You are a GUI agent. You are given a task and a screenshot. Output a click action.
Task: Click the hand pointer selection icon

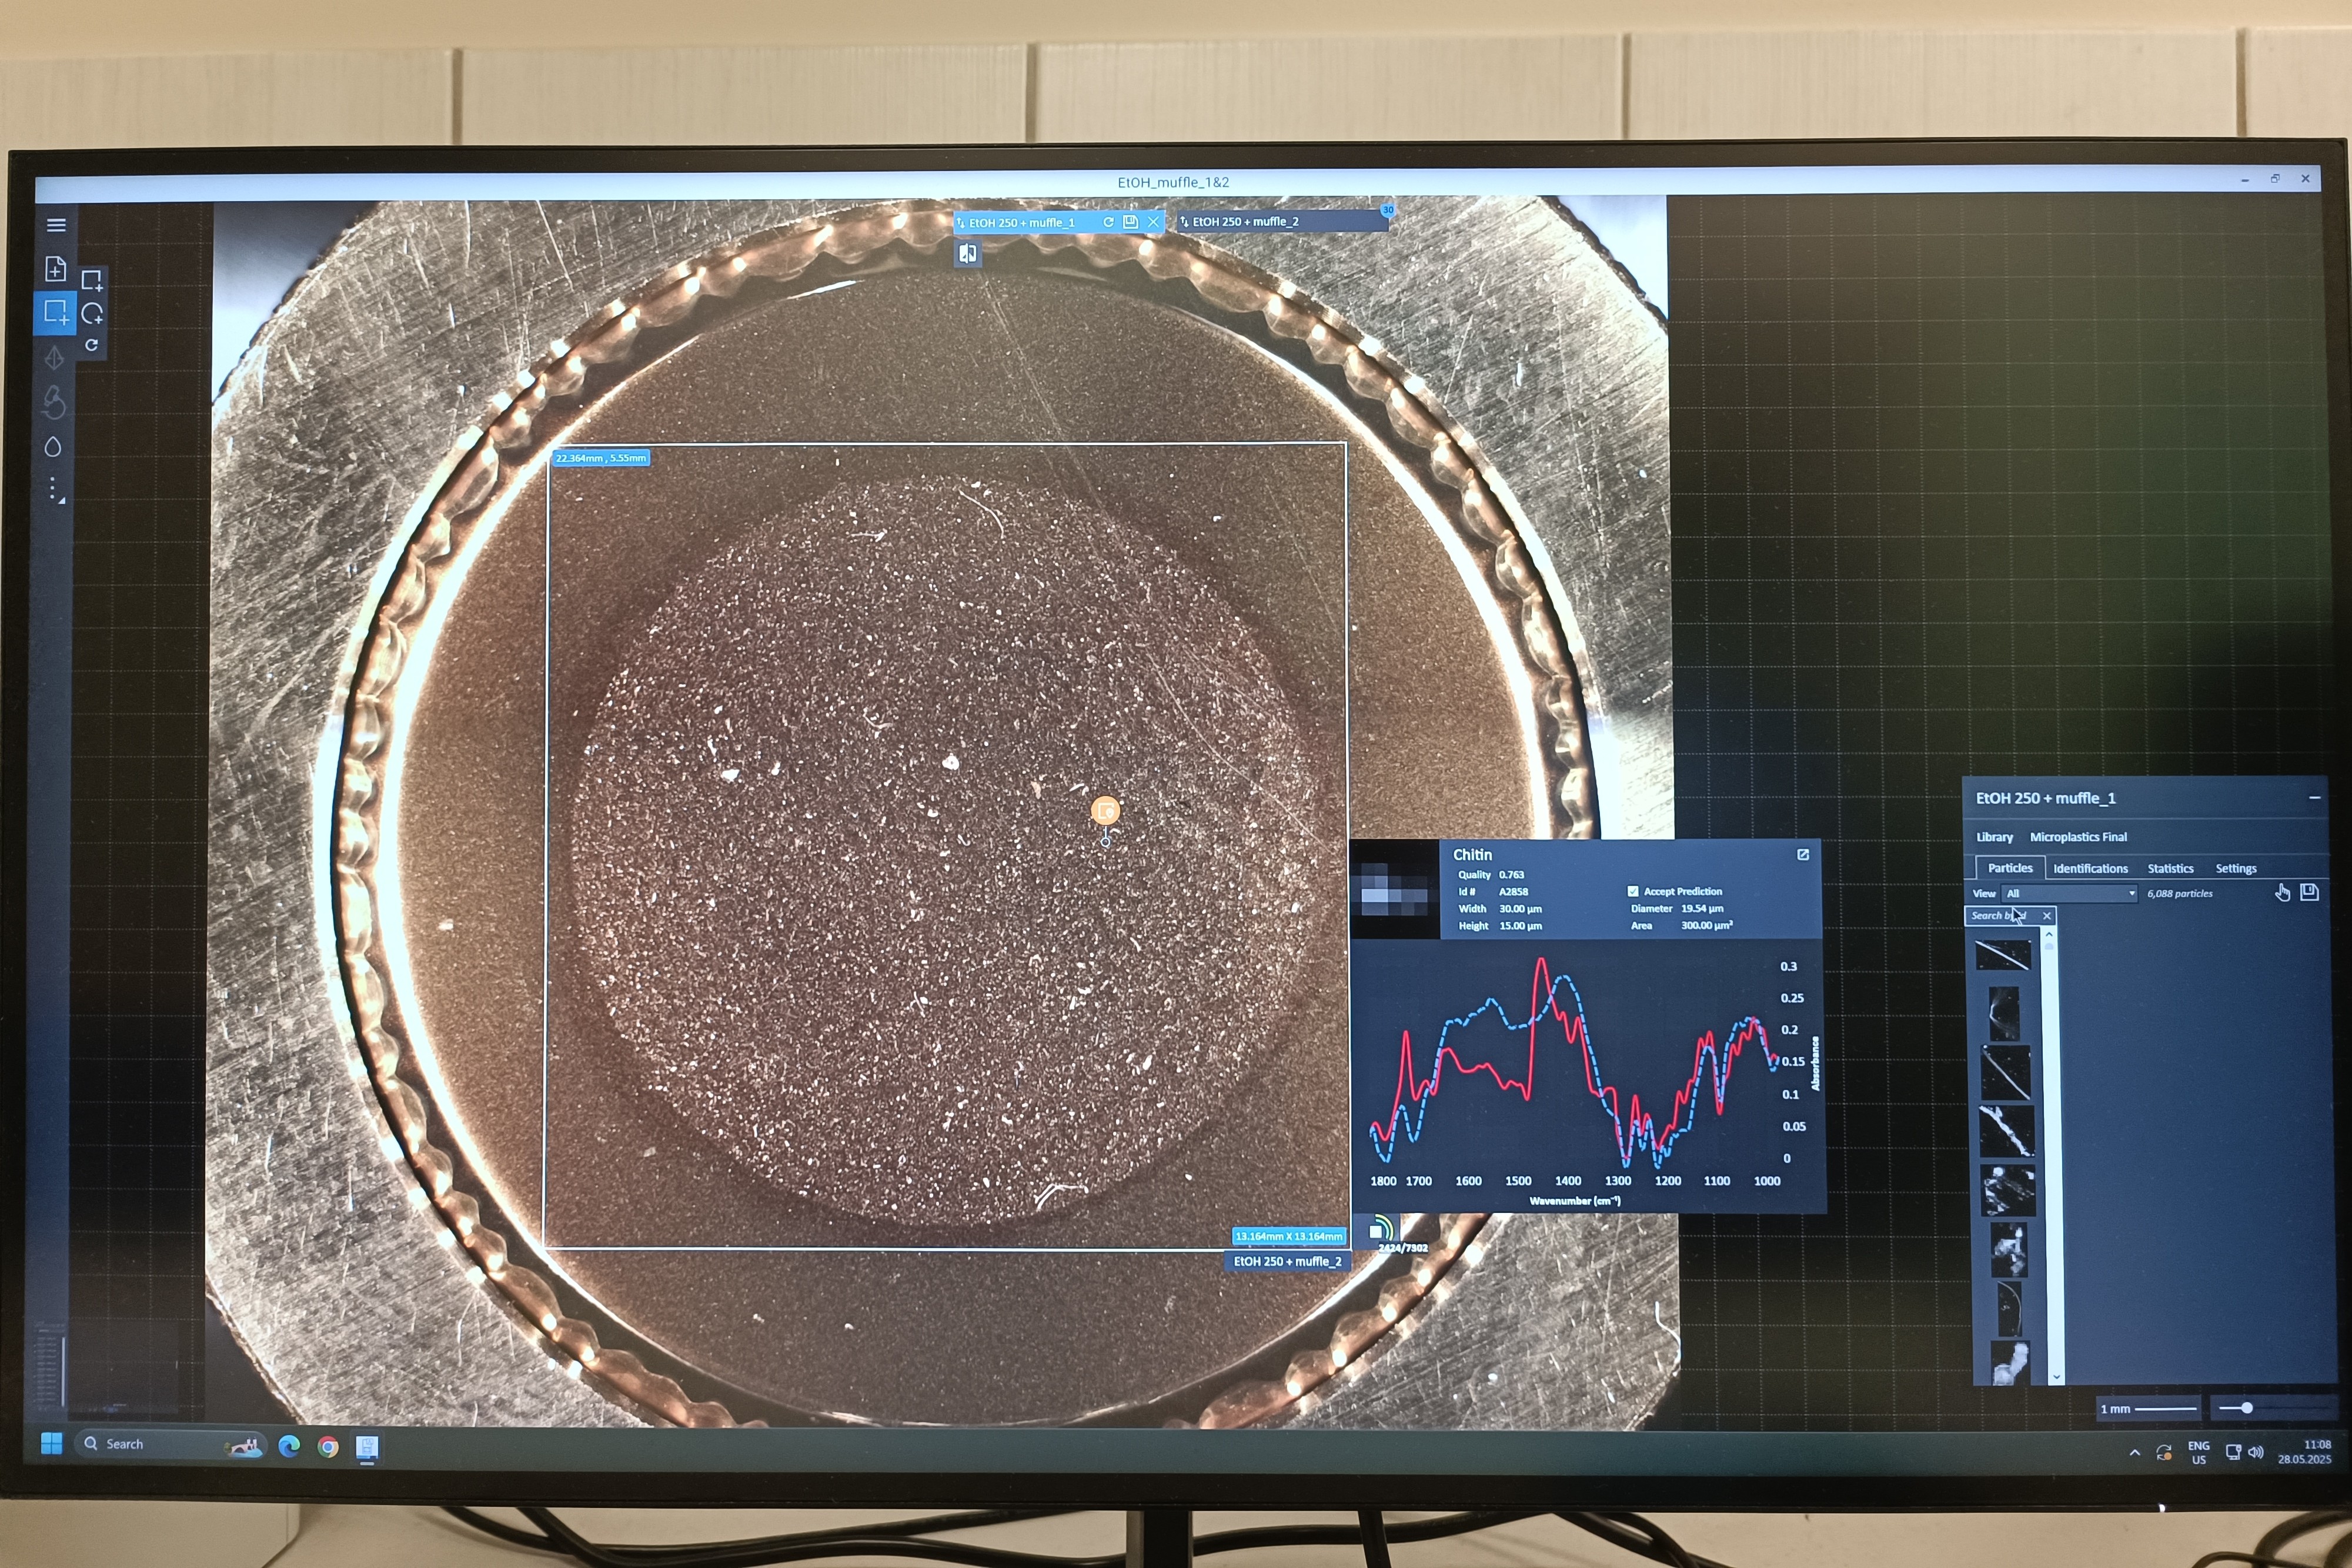(2282, 892)
